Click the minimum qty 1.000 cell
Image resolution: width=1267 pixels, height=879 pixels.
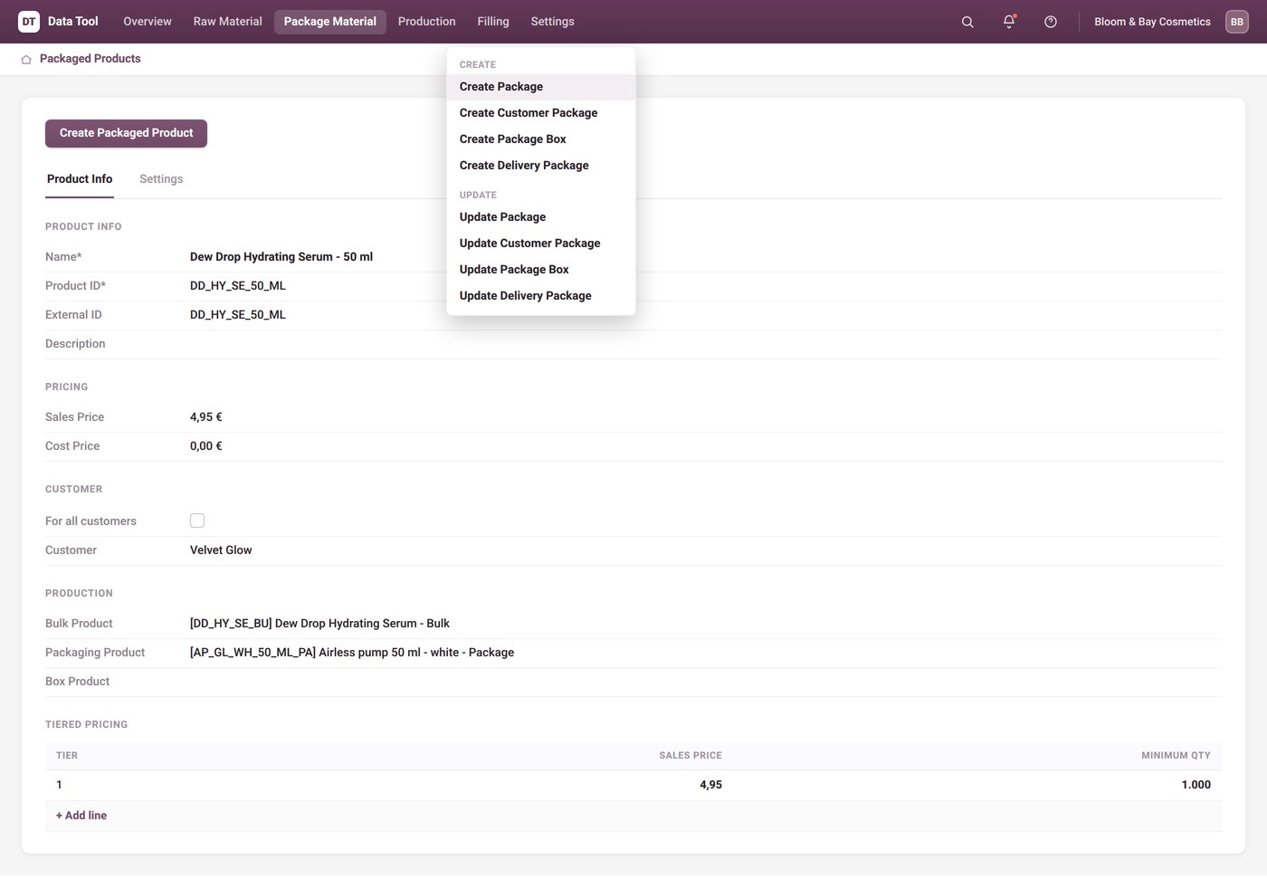coord(1196,785)
